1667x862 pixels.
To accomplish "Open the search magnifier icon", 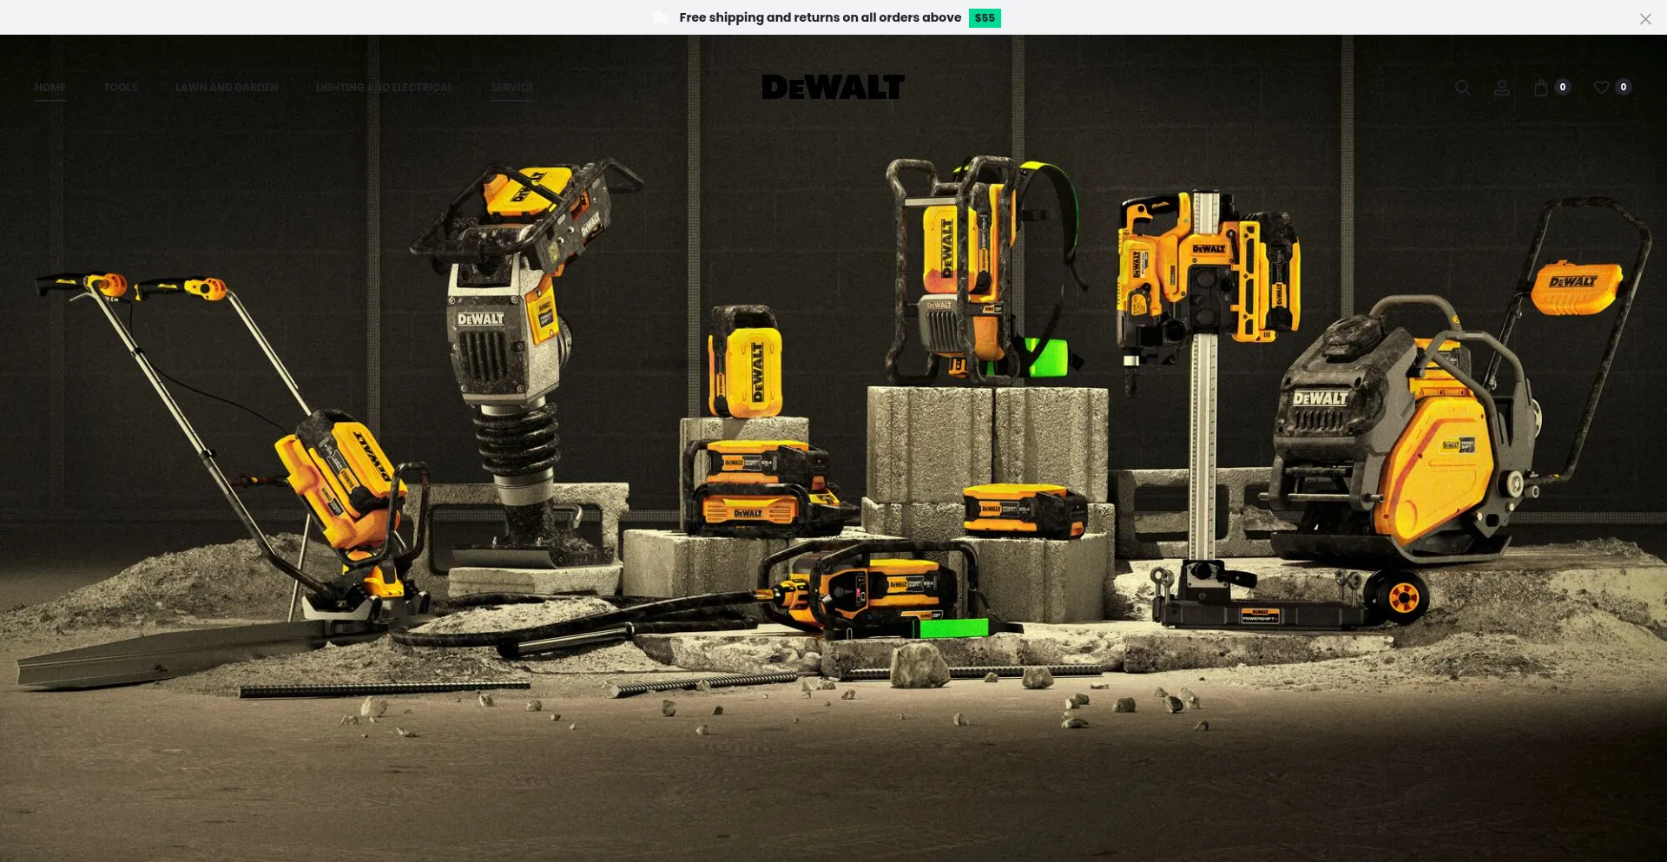I will click(x=1462, y=88).
